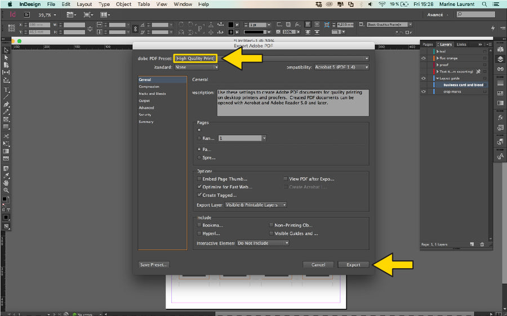Image resolution: width=507 pixels, height=316 pixels.
Task: Select the Free Transform tool
Action: [x=6, y=143]
